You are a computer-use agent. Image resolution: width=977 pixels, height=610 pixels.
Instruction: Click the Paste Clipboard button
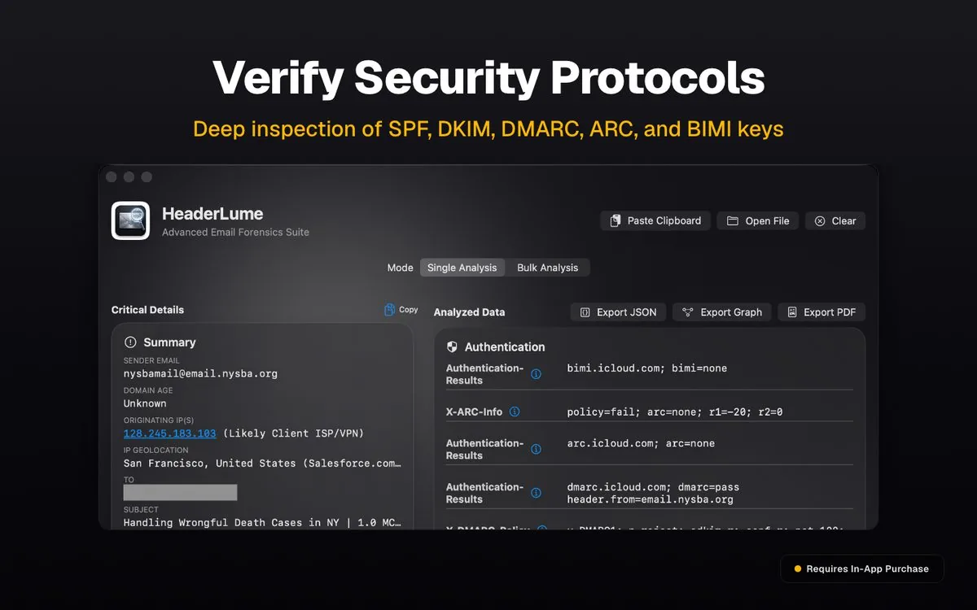[655, 220]
